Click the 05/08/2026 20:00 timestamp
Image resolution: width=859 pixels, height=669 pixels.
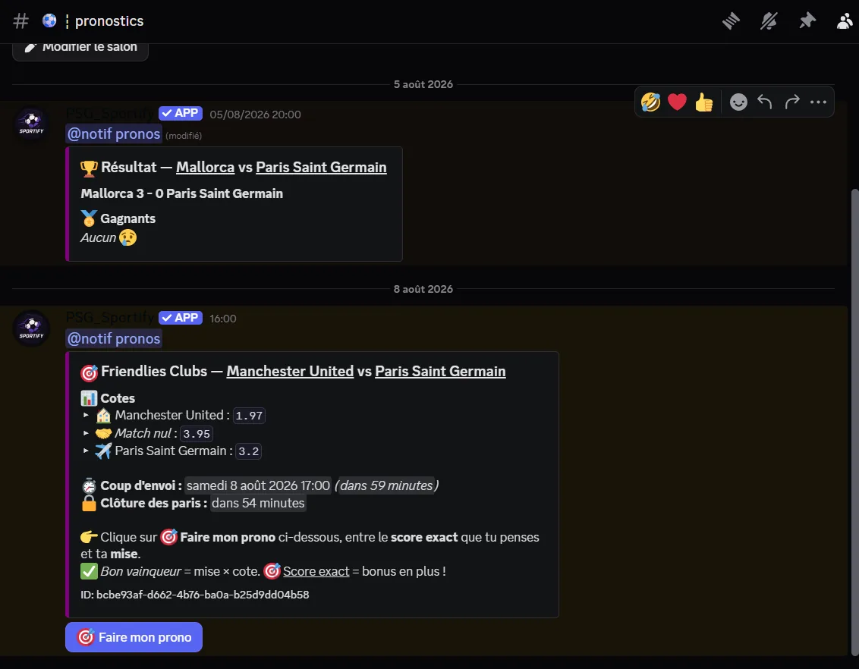[255, 115]
